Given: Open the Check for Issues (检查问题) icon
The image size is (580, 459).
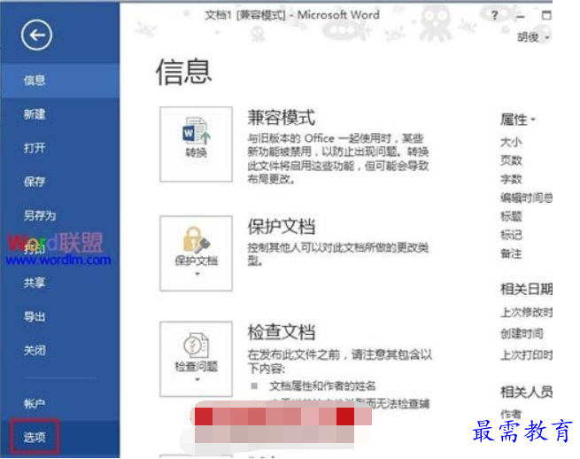Looking at the screenshot, I should point(196,359).
